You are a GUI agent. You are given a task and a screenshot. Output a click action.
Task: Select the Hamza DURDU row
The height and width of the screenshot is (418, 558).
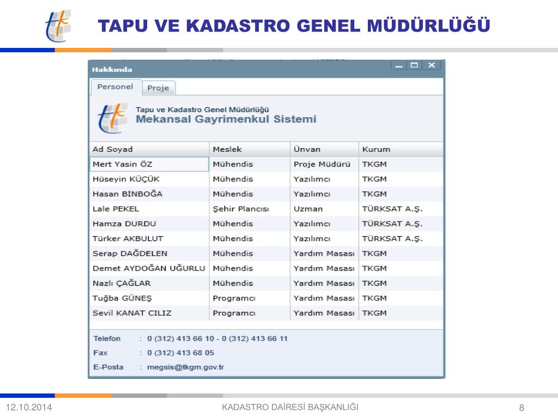(266, 224)
